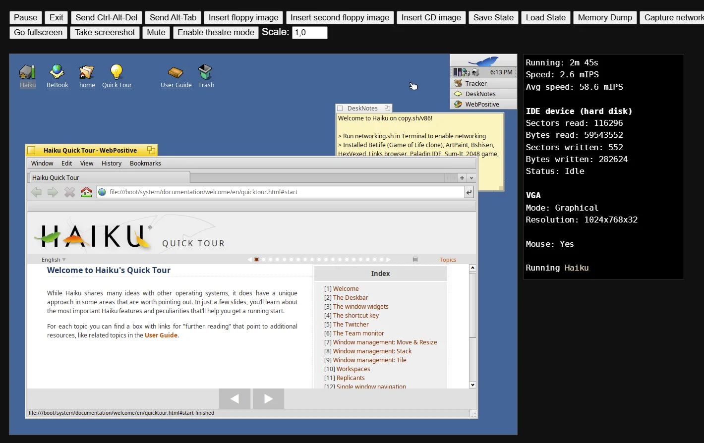The width and height of the screenshot is (704, 443).
Task: Switch to Tracker in the Deskbar
Action: tap(483, 84)
